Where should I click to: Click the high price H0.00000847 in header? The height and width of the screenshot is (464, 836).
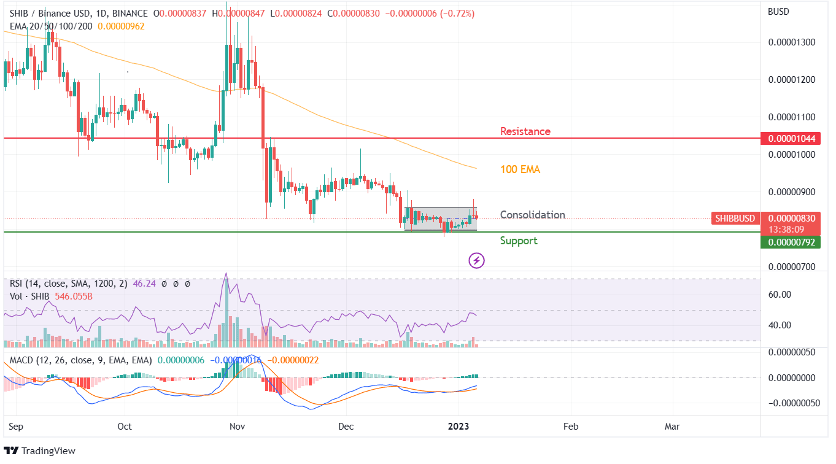[238, 14]
